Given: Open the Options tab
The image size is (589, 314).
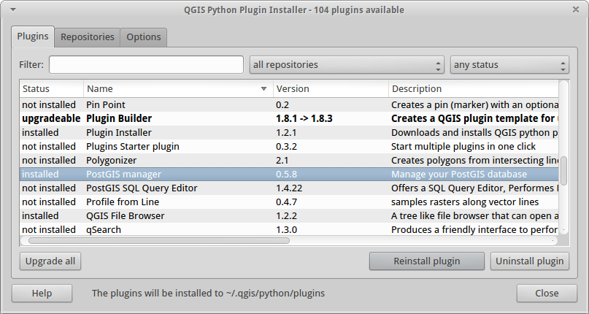Looking at the screenshot, I should 144,37.
